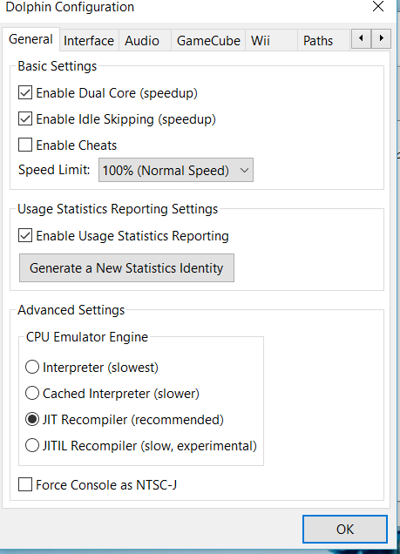Go to the GameCube tab
This screenshot has width=400, height=554.
click(208, 41)
